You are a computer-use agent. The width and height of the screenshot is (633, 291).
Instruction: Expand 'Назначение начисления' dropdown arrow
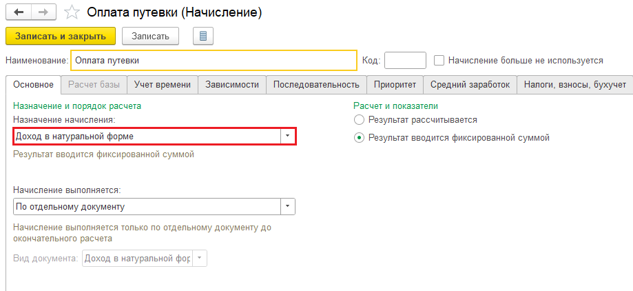[x=287, y=137]
